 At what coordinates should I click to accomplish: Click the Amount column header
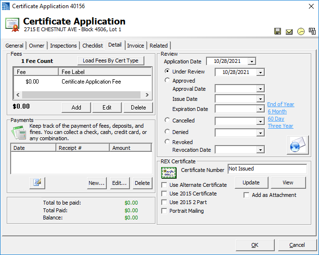tap(130, 148)
